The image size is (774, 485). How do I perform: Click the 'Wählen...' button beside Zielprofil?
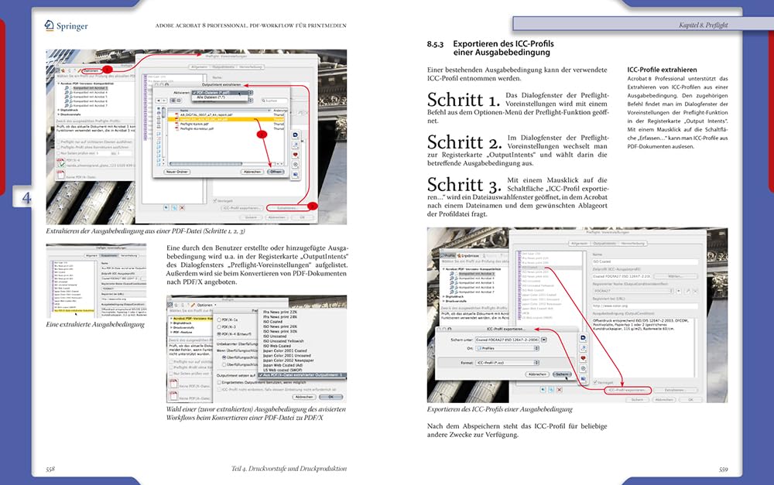coord(676,276)
